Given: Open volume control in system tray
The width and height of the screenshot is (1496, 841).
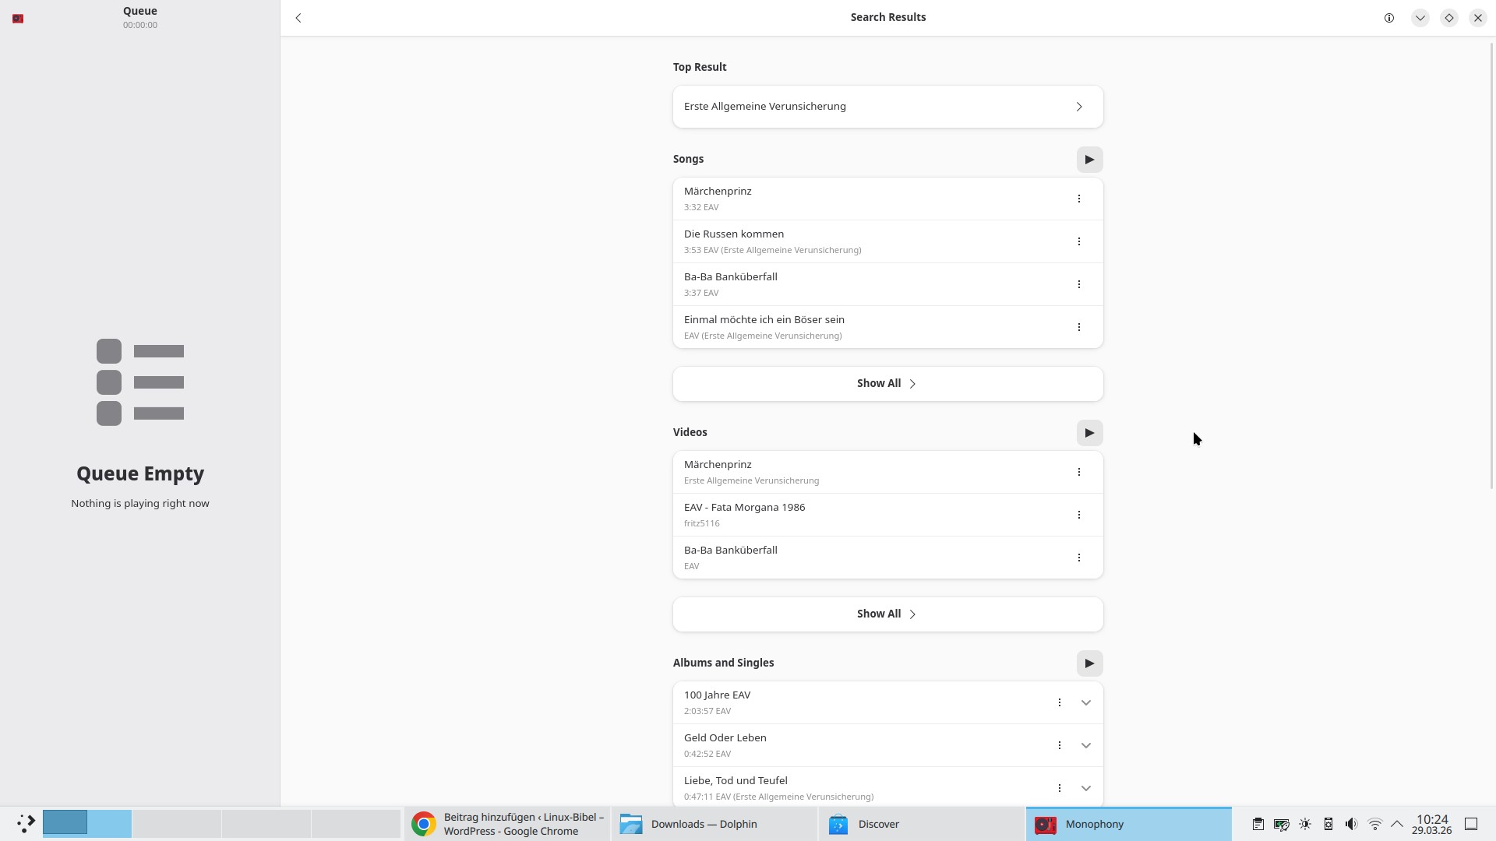Looking at the screenshot, I should click(1351, 824).
